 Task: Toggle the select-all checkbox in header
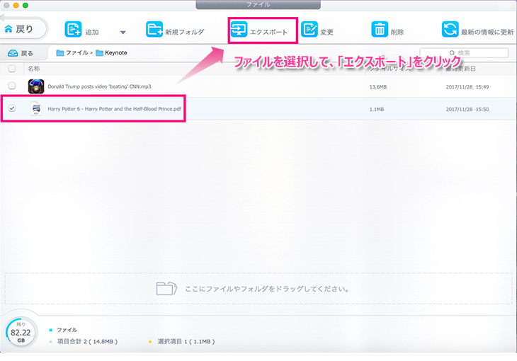click(x=12, y=69)
